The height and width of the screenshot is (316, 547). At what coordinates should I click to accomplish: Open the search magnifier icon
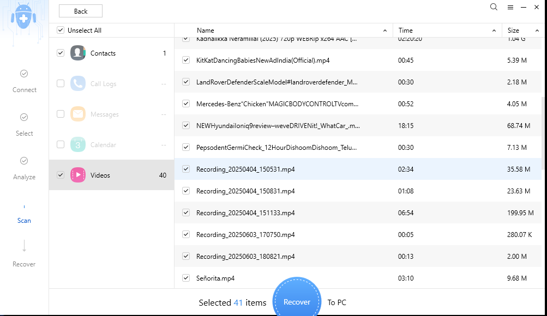(x=493, y=7)
